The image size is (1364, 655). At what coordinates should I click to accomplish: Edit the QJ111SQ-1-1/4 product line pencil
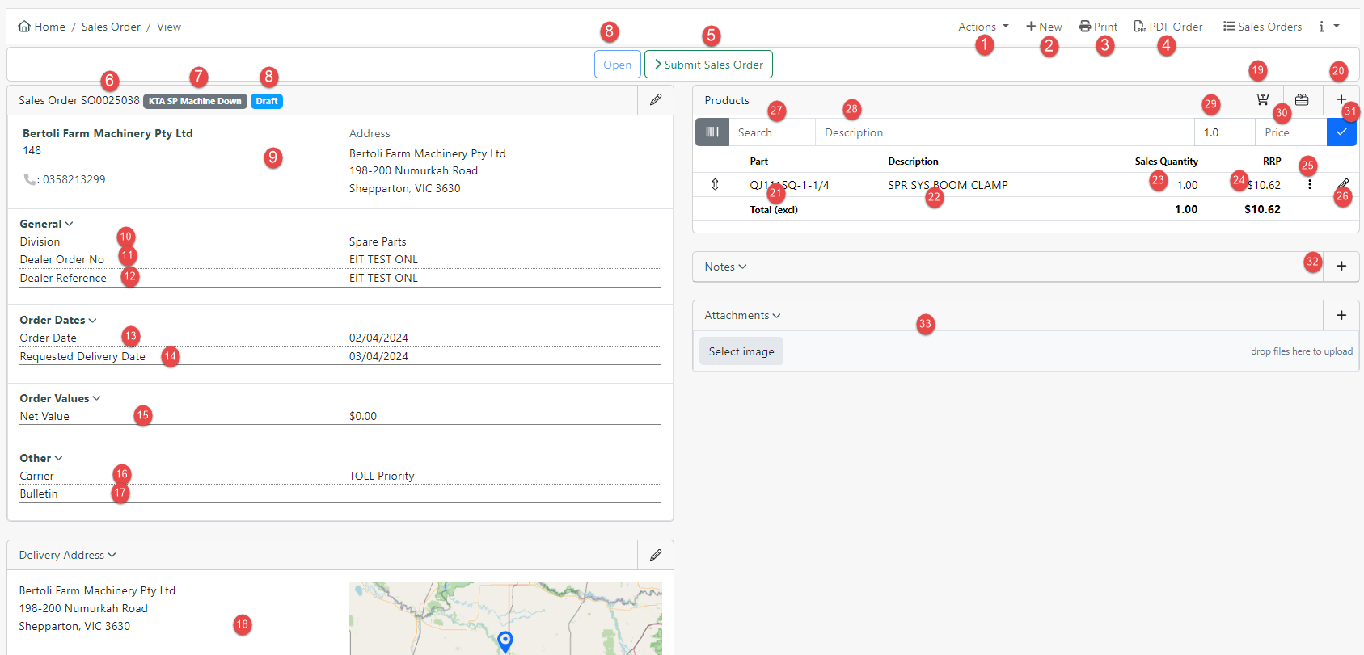tap(1343, 185)
